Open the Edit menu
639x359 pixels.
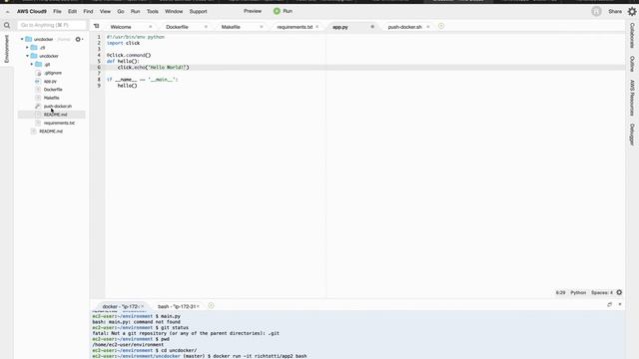pos(72,11)
